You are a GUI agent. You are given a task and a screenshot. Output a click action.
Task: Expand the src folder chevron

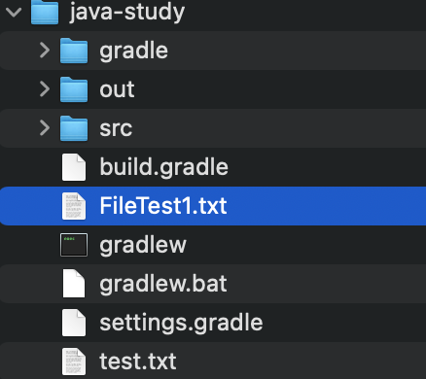(x=45, y=128)
